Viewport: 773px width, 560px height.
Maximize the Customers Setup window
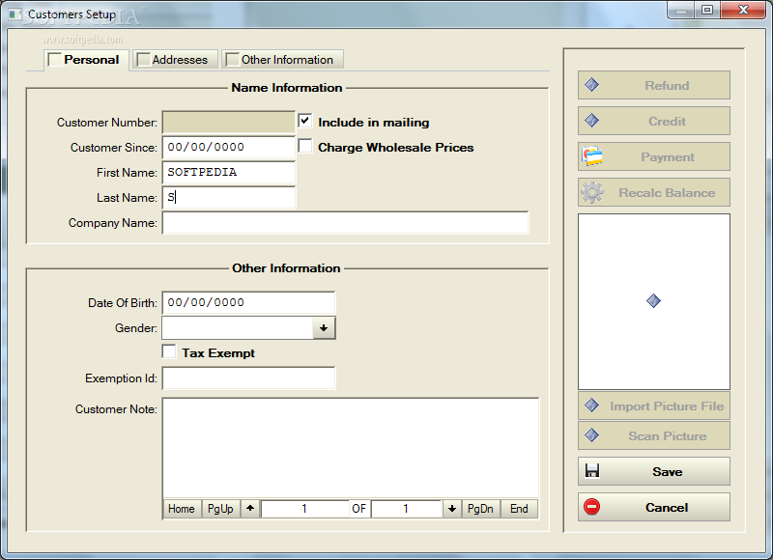(x=707, y=10)
